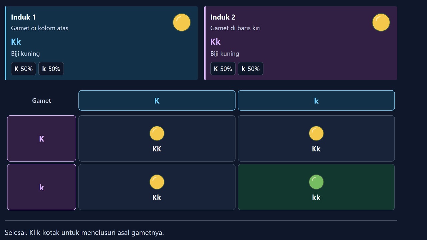Click the 'Induk 2' heading
This screenshot has width=427, height=240.
coord(223,17)
